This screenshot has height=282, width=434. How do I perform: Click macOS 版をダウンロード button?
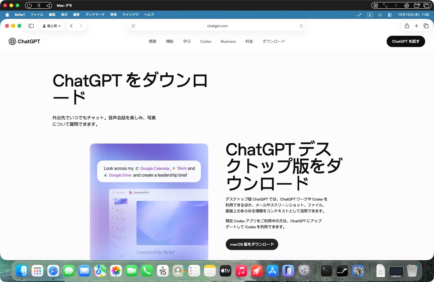point(252,244)
